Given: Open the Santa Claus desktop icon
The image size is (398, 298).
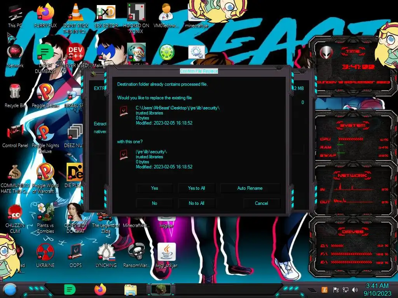Looking at the screenshot, I should click(136, 52).
